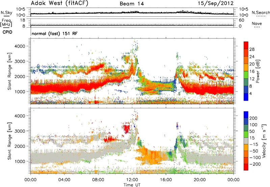The width and height of the screenshot is (270, 187).
Task: Click the '20:00' time tick label
Action: pos(200,180)
